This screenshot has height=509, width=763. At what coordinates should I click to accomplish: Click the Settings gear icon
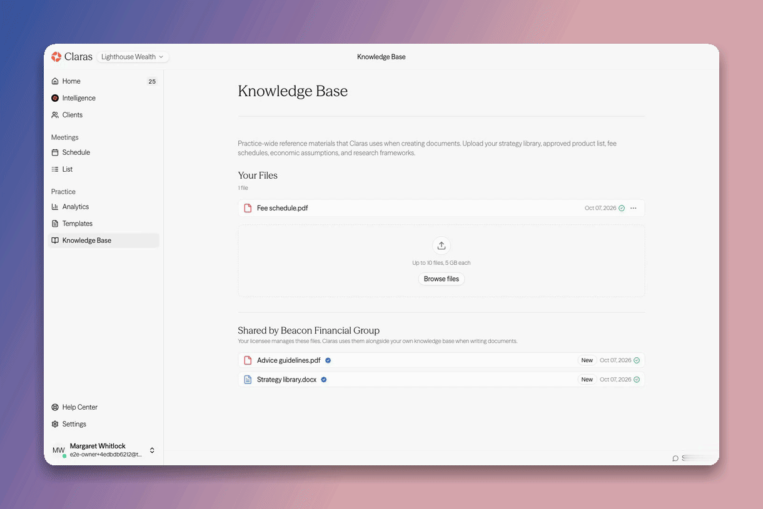coord(55,424)
